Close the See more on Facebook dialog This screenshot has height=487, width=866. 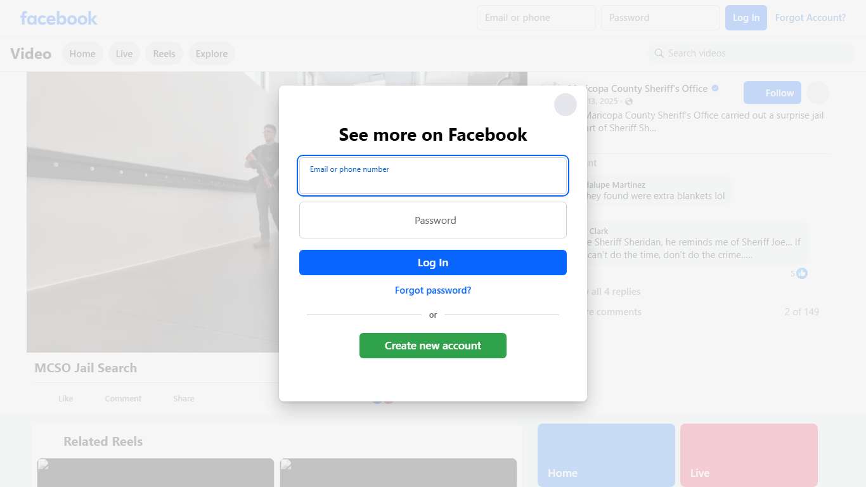point(565,105)
